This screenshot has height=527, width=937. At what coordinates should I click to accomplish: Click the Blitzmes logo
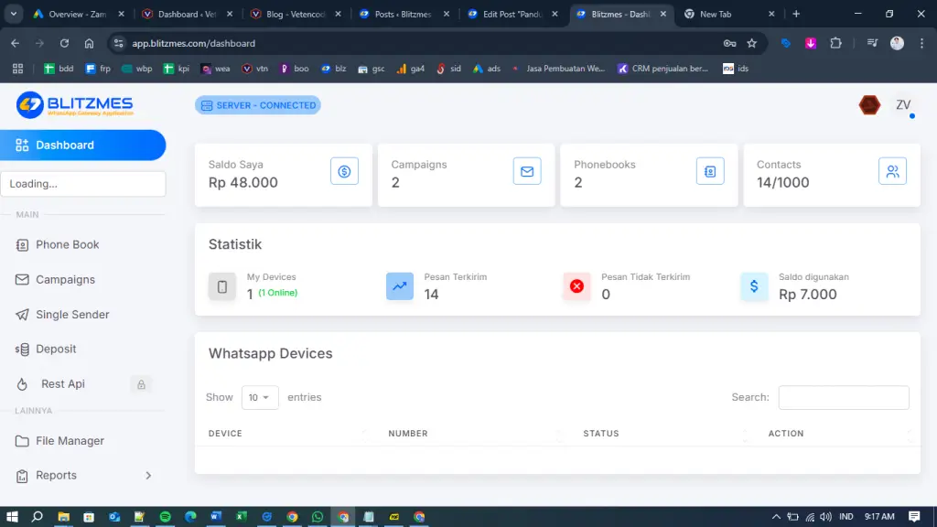[x=75, y=105]
